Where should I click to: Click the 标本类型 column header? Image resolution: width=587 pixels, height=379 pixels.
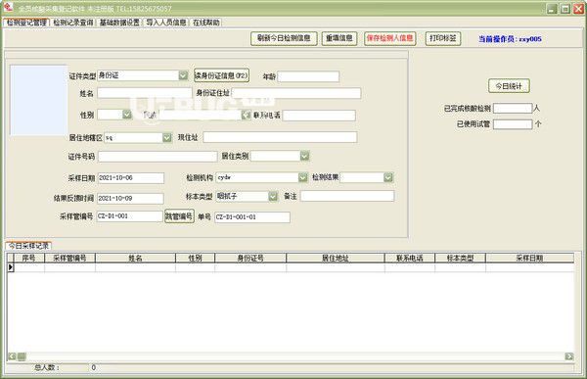point(460,258)
